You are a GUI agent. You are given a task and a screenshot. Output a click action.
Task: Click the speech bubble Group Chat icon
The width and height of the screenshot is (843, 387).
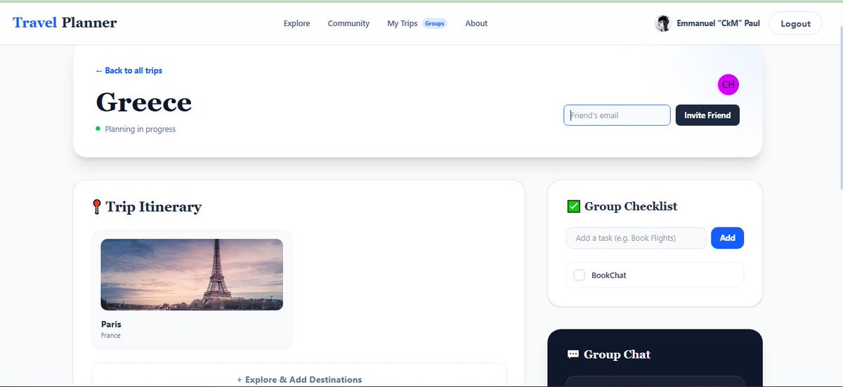click(573, 355)
